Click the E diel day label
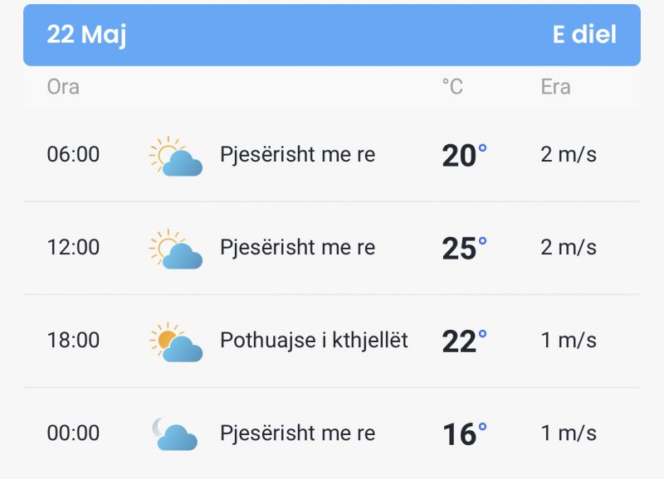 click(x=584, y=34)
